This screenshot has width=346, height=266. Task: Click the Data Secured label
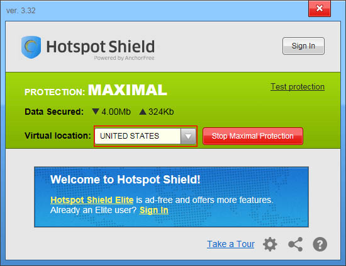point(54,112)
